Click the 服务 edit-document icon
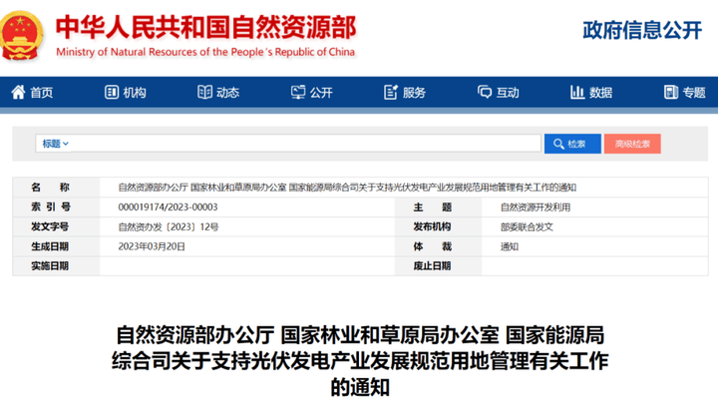The width and height of the screenshot is (718, 404). pyautogui.click(x=391, y=92)
